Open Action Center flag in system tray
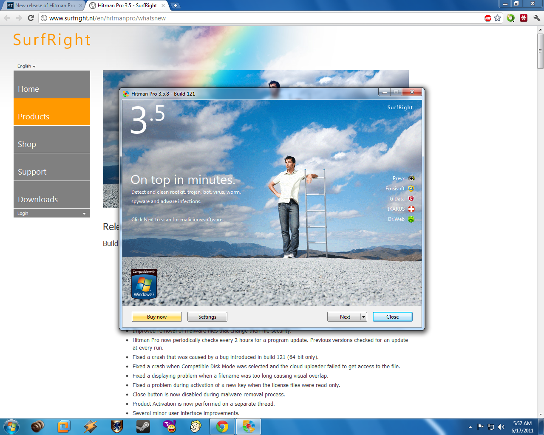 click(480, 427)
